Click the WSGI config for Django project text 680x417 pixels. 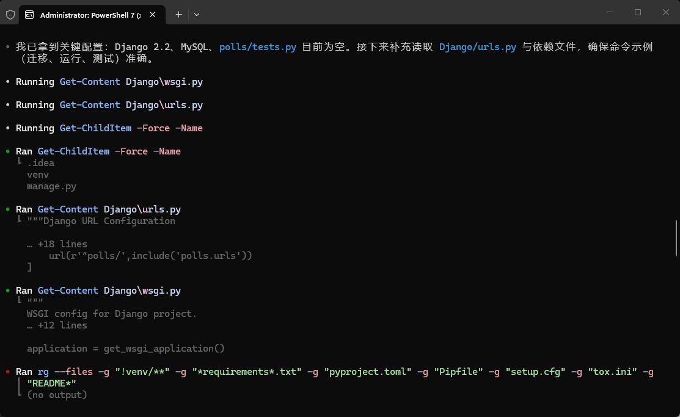click(x=112, y=314)
